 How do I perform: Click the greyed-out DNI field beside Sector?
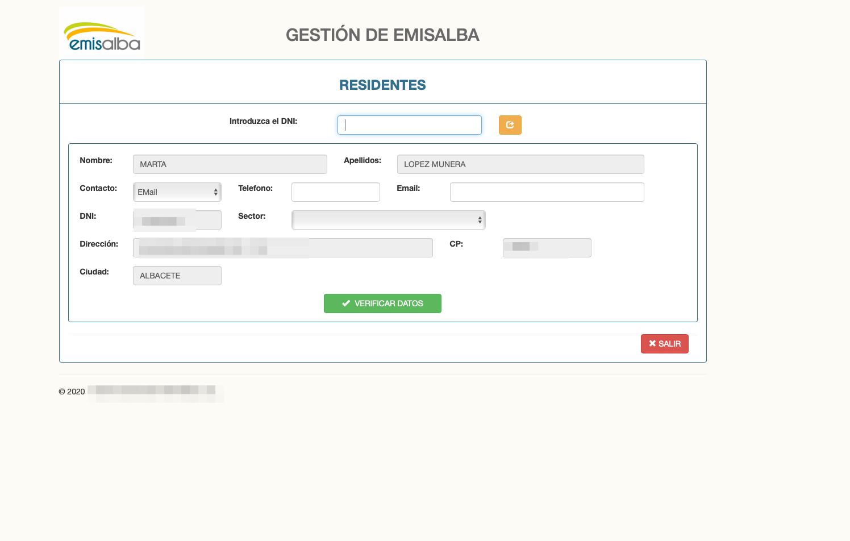coord(177,220)
